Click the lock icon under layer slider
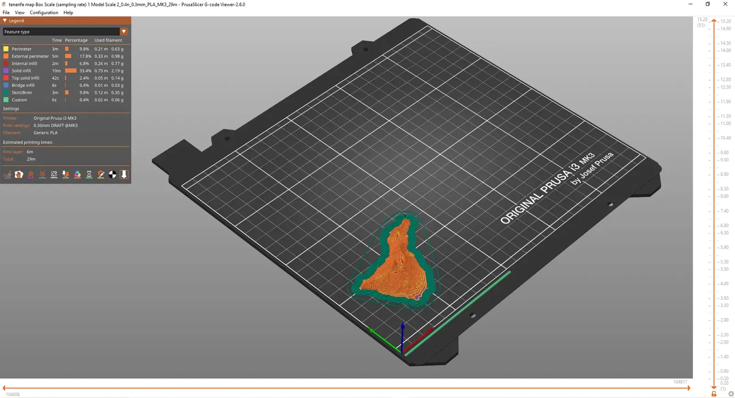This screenshot has width=735, height=398. [x=714, y=394]
